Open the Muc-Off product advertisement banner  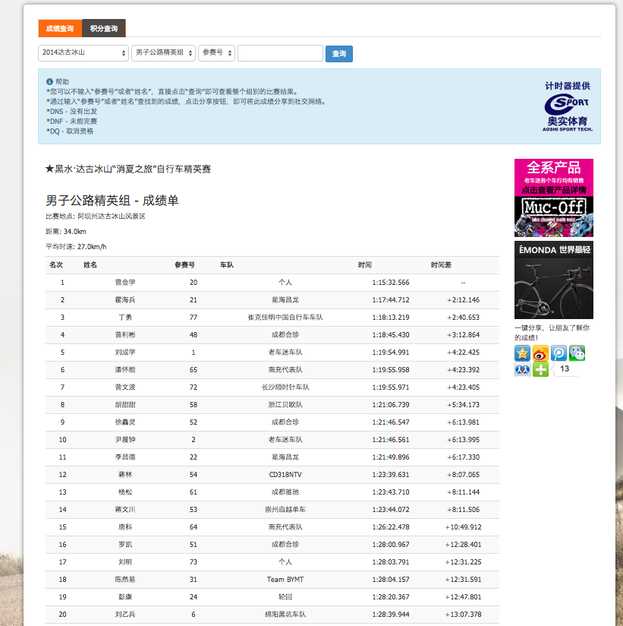coord(554,198)
